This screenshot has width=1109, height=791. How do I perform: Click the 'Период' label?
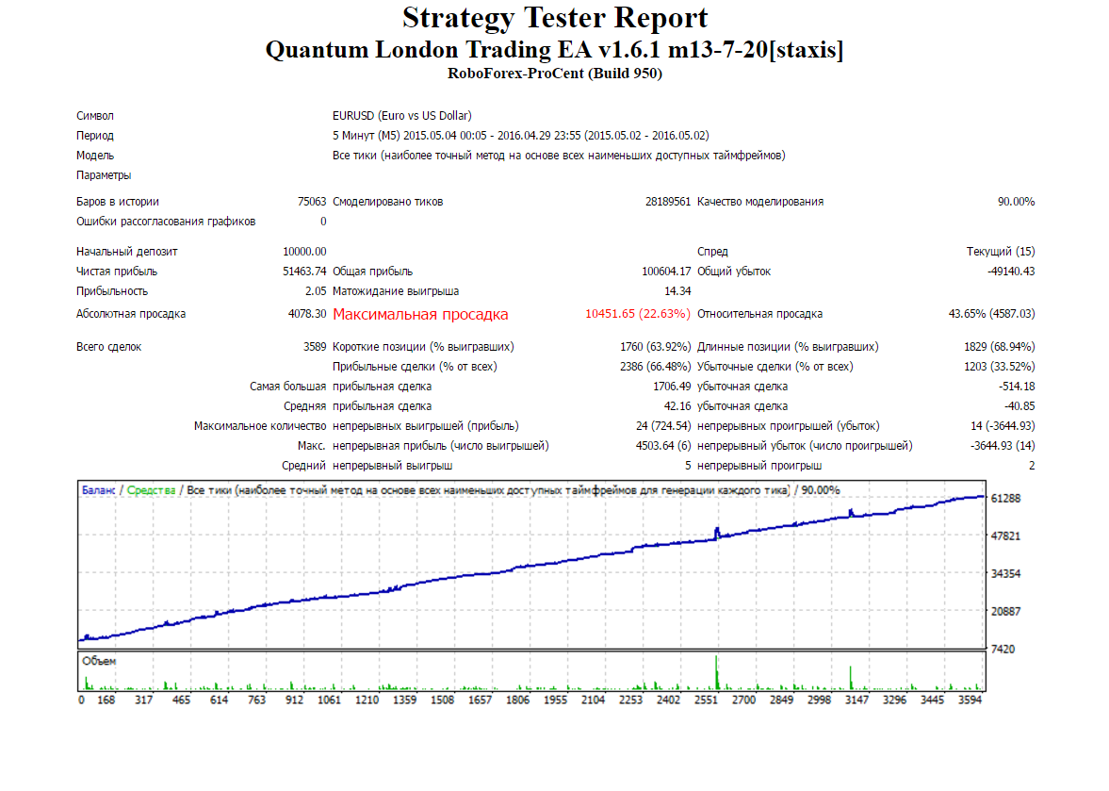pos(95,136)
